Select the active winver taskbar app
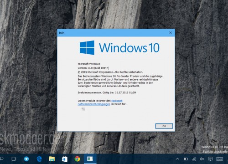 pos(90,159)
